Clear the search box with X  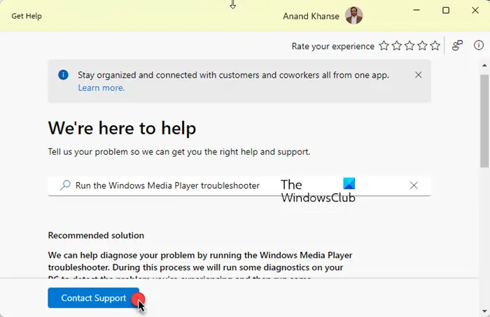click(414, 185)
